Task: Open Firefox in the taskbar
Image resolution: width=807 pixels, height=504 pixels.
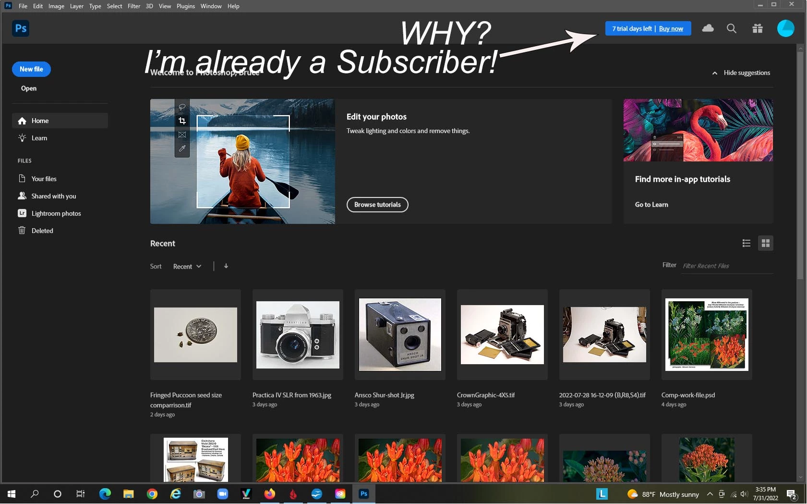Action: point(270,494)
